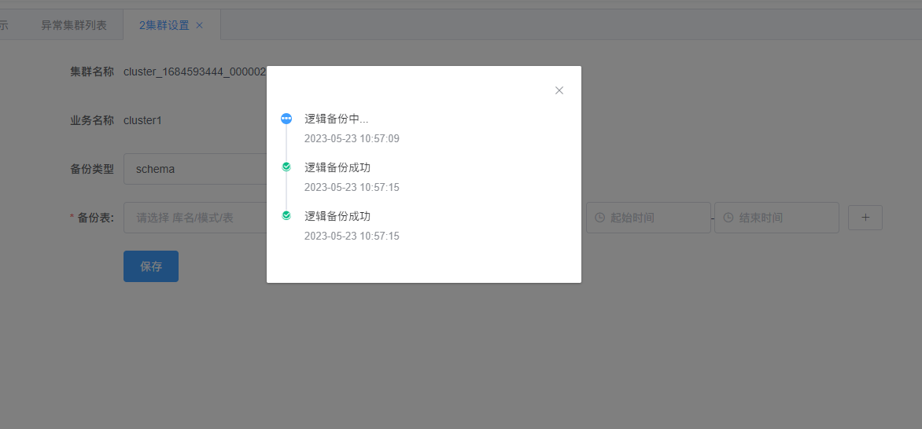Click cluster name cluster_1684593444_000002
Image resolution: width=922 pixels, height=429 pixels.
(x=194, y=72)
